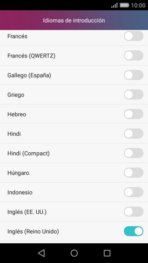
Task: Turn on Hindi (Compact) switch
Action: (x=134, y=153)
